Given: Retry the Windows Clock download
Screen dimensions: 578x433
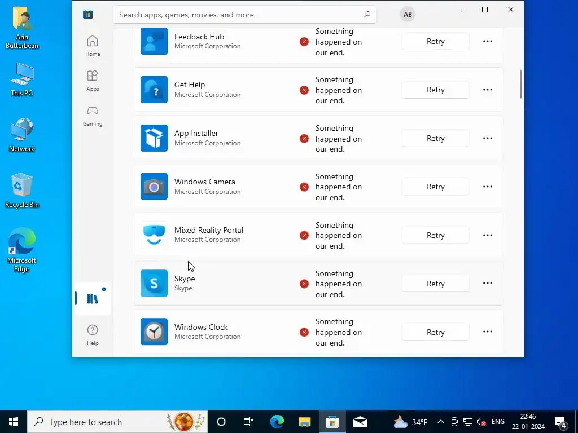Looking at the screenshot, I should pos(435,332).
